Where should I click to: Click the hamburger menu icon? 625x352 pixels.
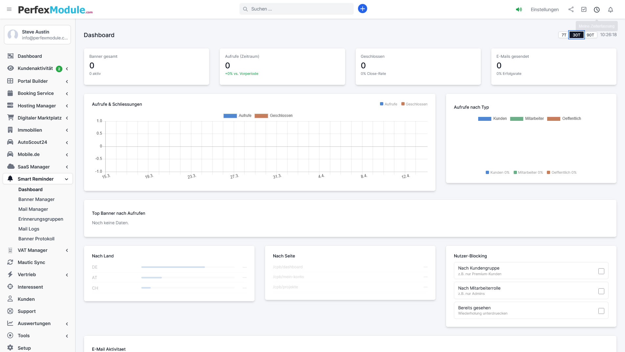[9, 9]
